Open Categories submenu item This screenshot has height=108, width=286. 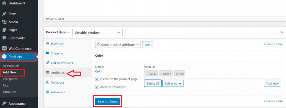click(10, 79)
